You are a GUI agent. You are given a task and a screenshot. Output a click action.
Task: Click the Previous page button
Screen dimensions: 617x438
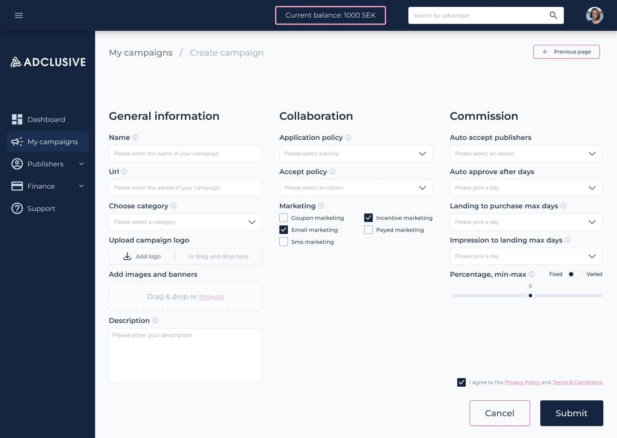click(566, 52)
